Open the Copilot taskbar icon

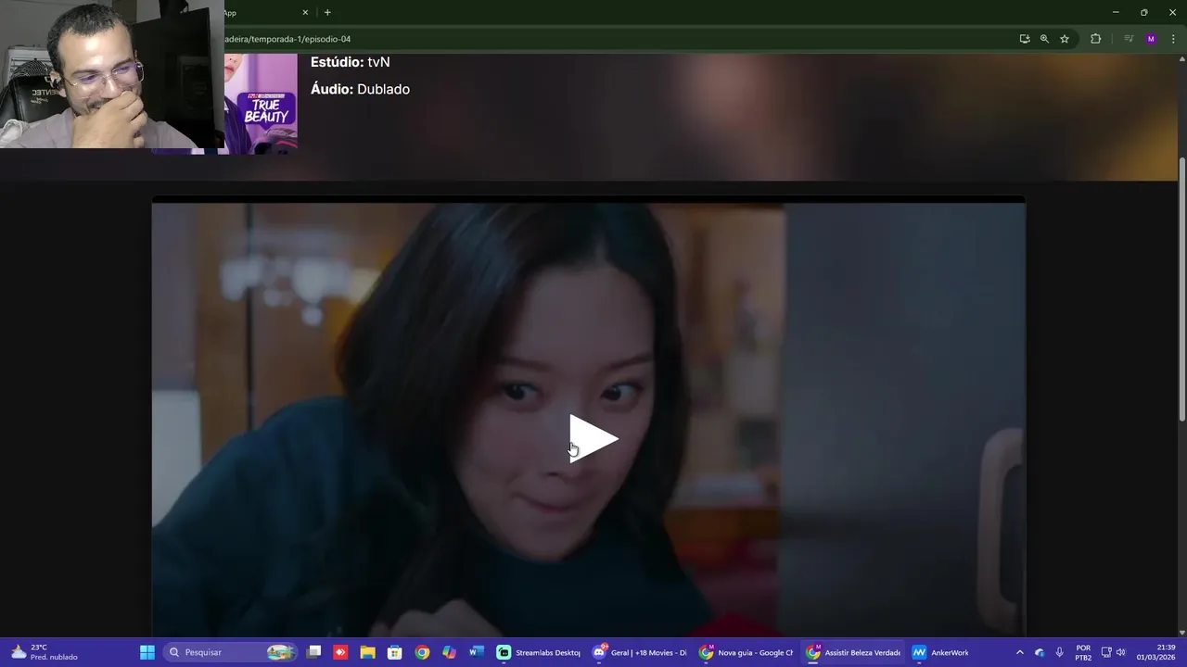(x=449, y=652)
